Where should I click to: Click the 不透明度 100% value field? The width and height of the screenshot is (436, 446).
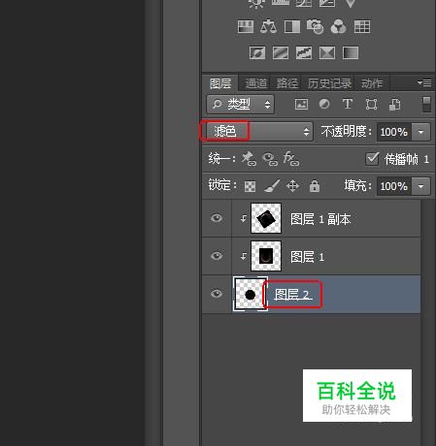click(x=394, y=132)
